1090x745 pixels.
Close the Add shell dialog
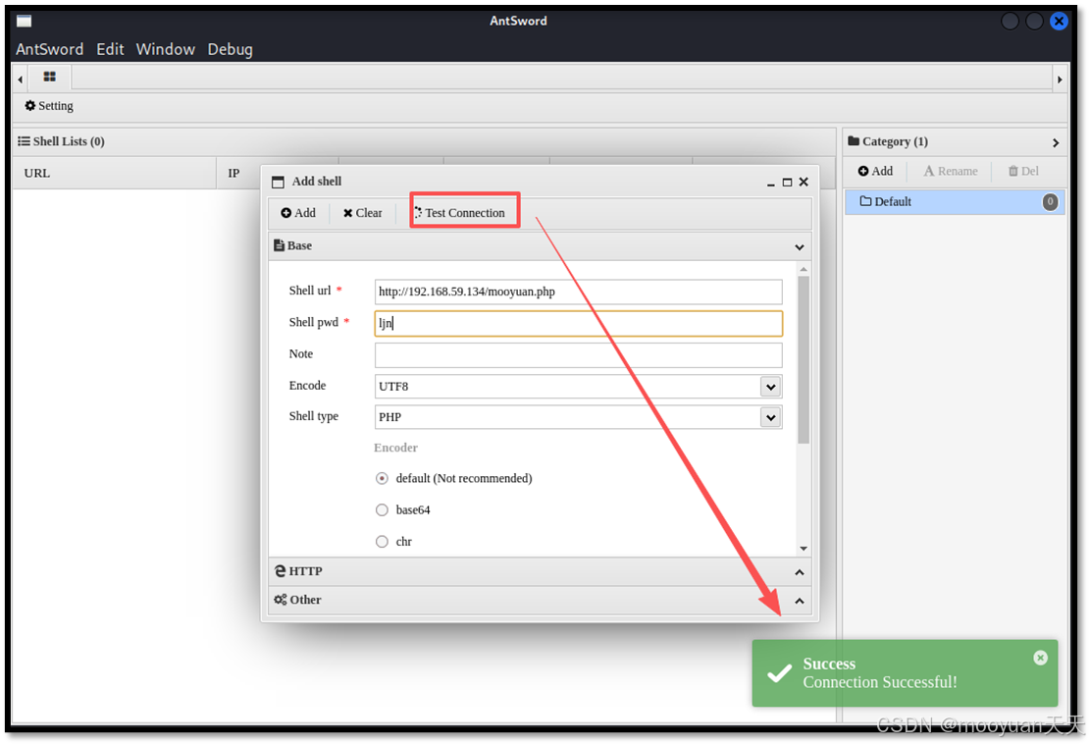[804, 182]
